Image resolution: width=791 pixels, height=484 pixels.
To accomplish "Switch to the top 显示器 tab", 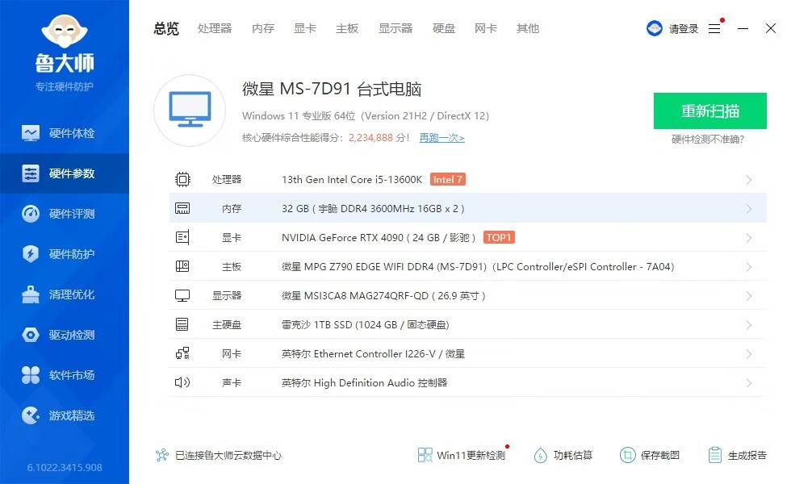I will [395, 29].
